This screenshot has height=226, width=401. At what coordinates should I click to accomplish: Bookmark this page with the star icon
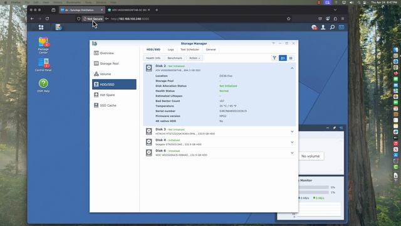pyautogui.click(x=289, y=18)
